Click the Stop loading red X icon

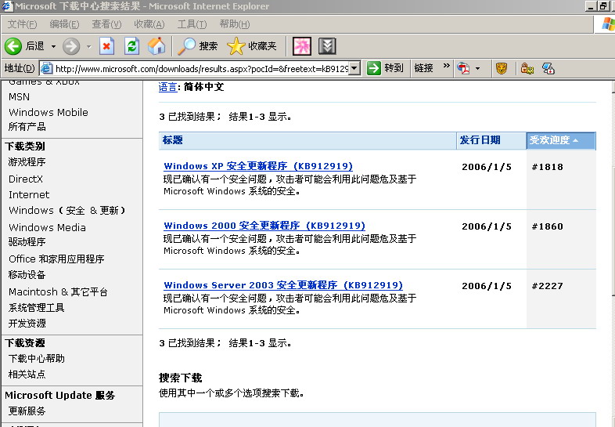tap(107, 46)
